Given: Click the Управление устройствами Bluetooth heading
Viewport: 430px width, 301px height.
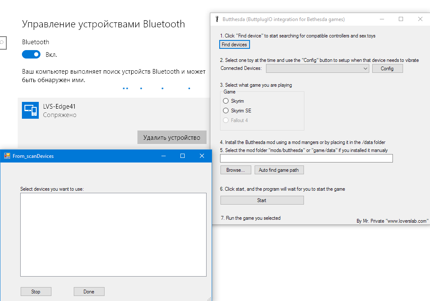Looking at the screenshot, I should pyautogui.click(x=103, y=24).
